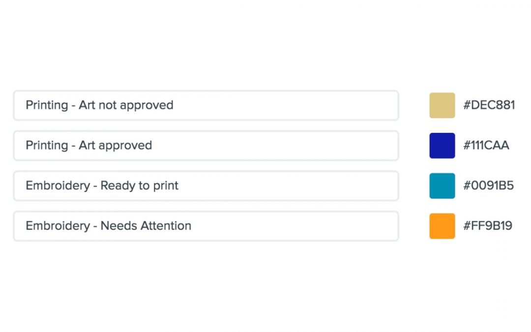Click the #FF9B19 hex value label

[488, 226]
